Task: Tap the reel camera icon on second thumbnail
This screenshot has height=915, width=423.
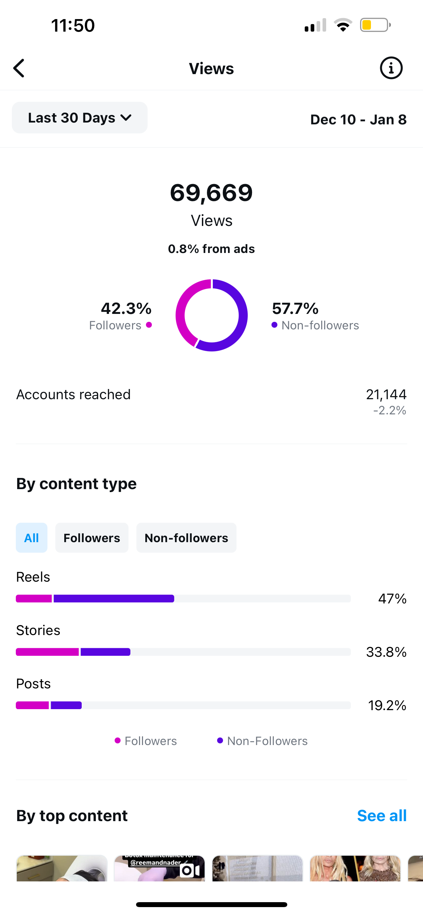Action: click(x=189, y=870)
